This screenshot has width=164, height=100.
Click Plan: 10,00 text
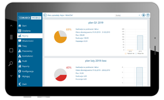(x=80, y=73)
